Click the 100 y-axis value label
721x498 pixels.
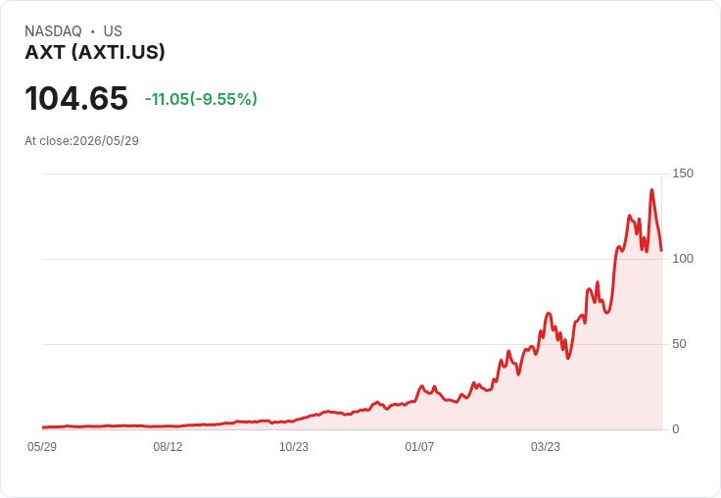tap(683, 259)
